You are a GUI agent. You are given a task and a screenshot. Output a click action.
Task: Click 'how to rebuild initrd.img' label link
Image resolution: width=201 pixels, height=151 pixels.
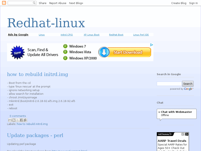pyautogui.click(x=32, y=124)
